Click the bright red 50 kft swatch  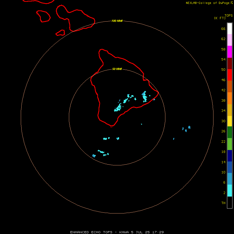230,75
